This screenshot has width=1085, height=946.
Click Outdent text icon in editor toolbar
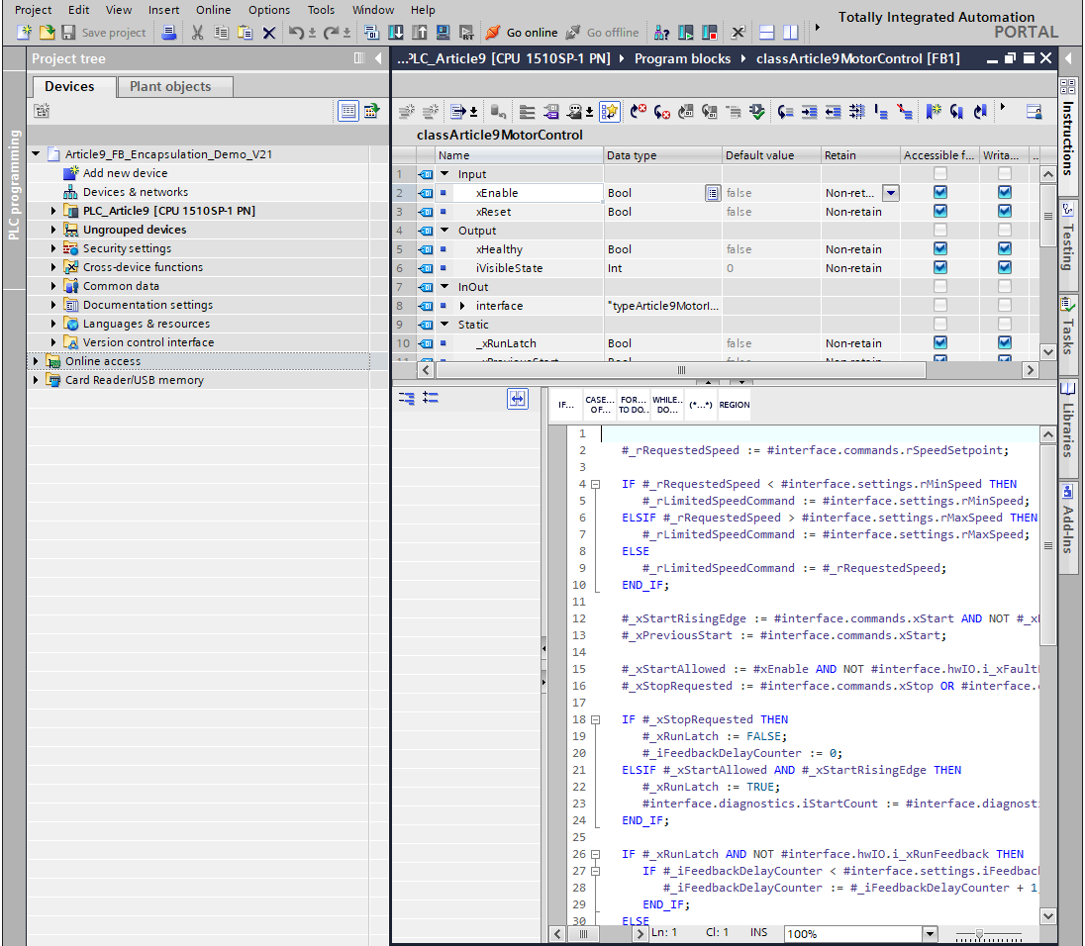pyautogui.click(x=834, y=111)
